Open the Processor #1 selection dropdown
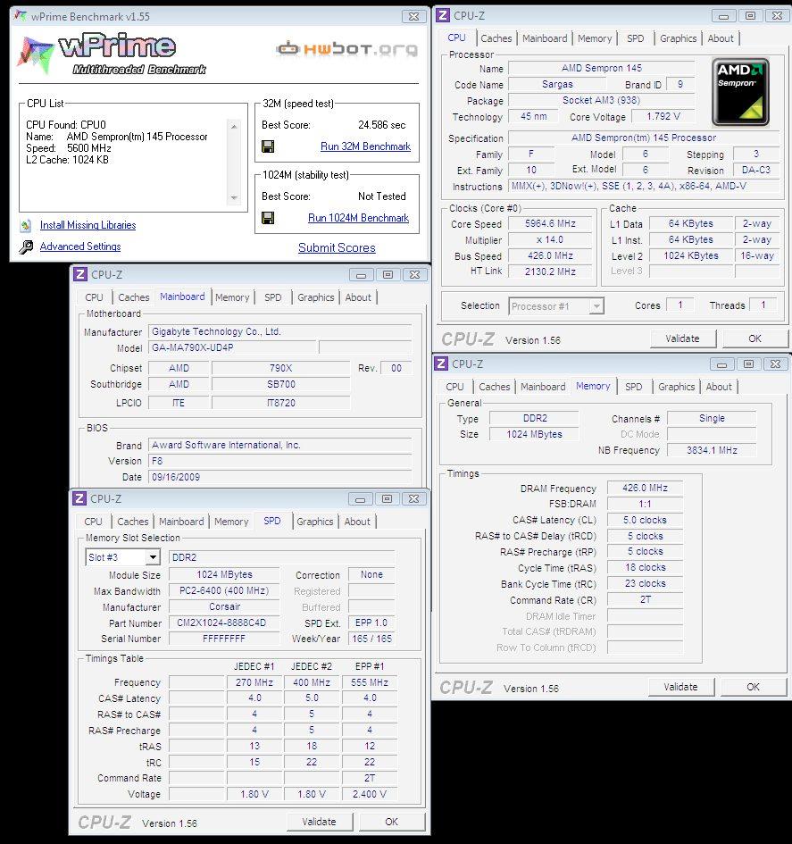792x844 pixels. (556, 306)
